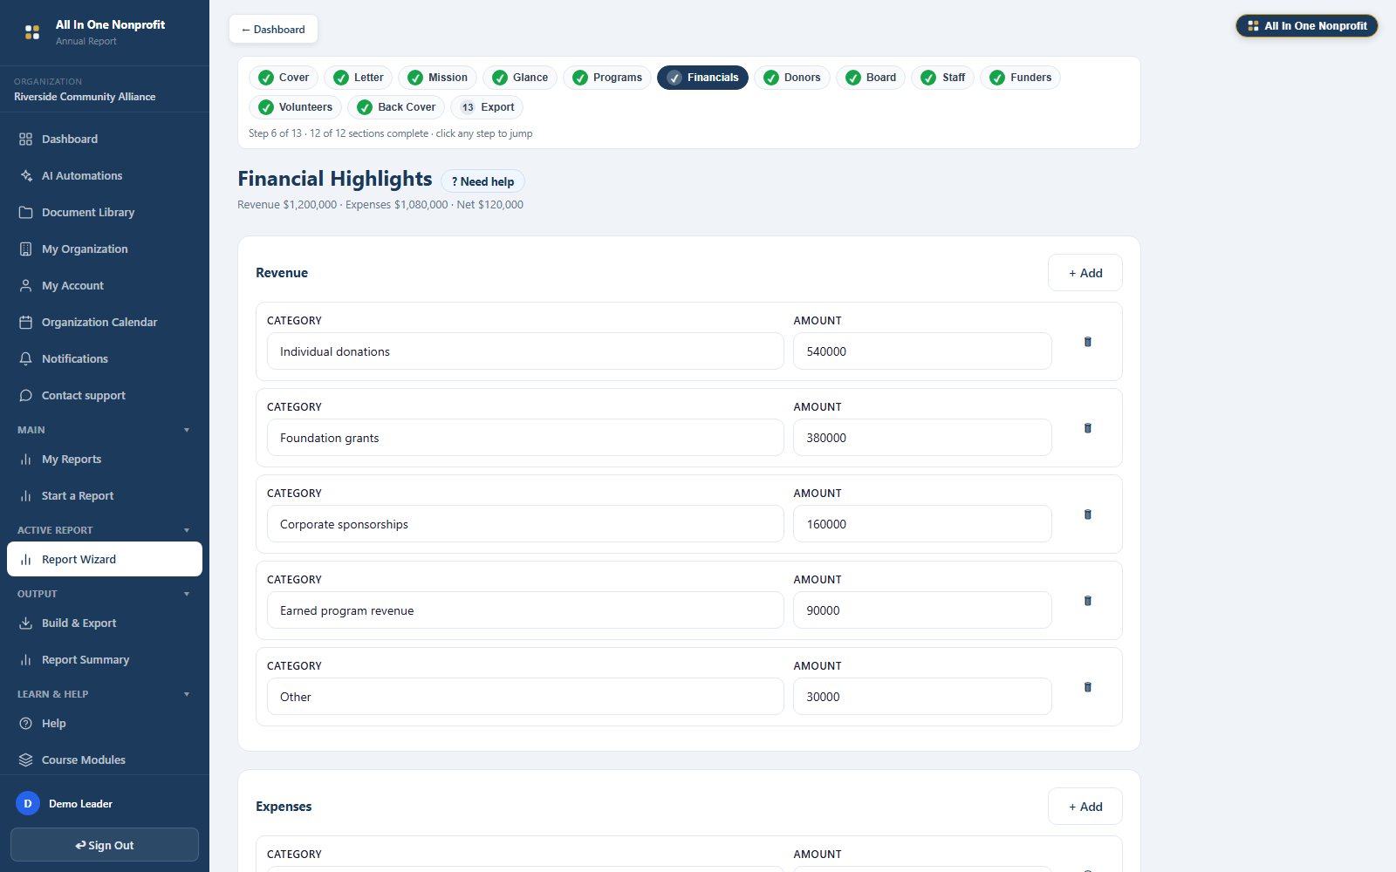Click the Course Modules layers icon
Viewport: 1396px width, 872px height.
coord(25,760)
